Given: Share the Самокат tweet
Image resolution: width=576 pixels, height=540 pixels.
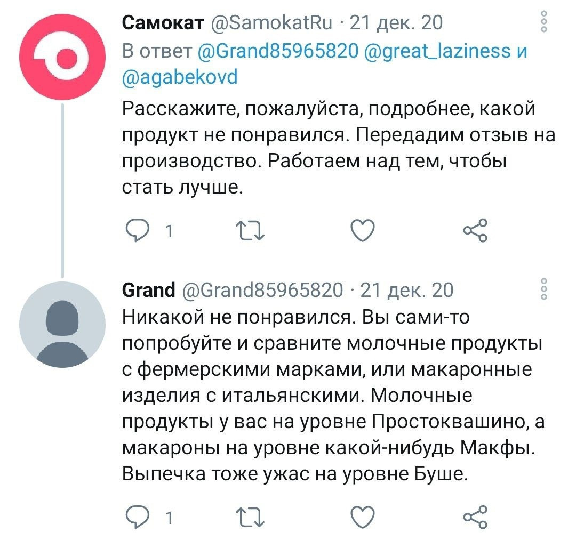Looking at the screenshot, I should coord(474,231).
